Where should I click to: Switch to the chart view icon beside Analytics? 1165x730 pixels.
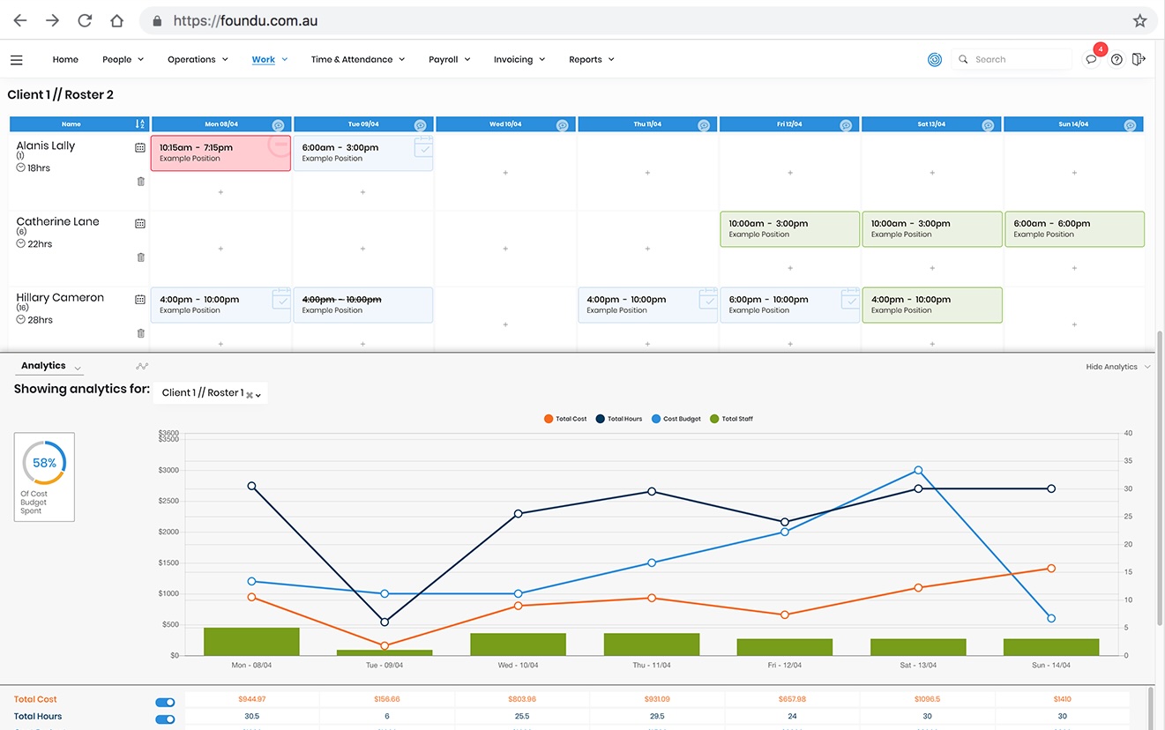(x=142, y=366)
